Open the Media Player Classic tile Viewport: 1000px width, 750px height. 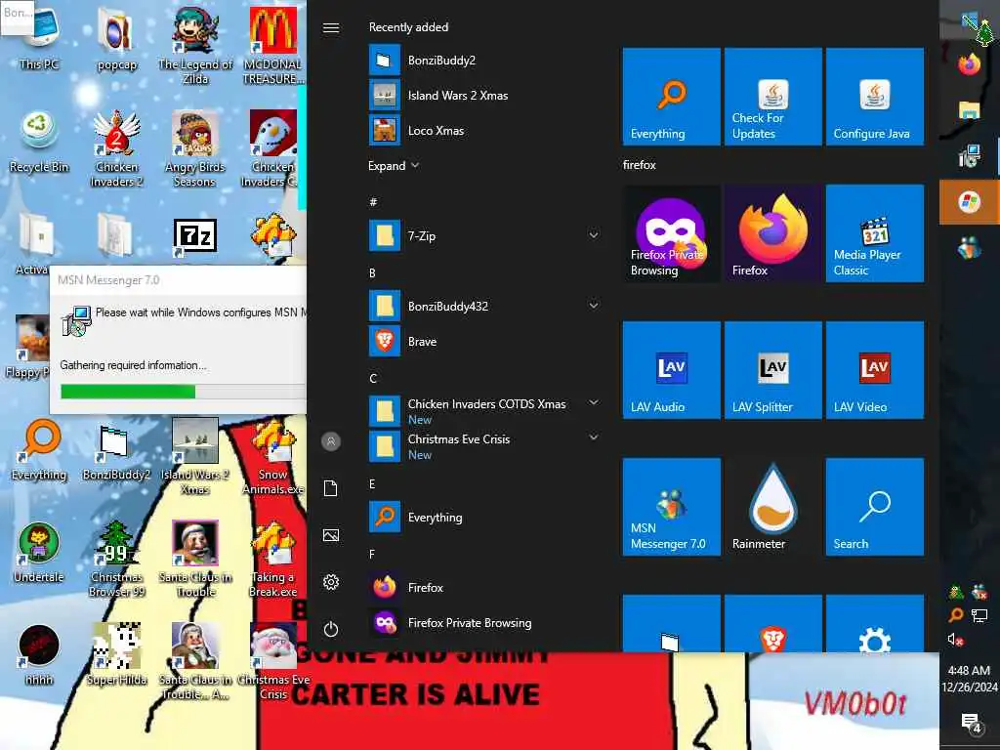pyautogui.click(x=874, y=233)
